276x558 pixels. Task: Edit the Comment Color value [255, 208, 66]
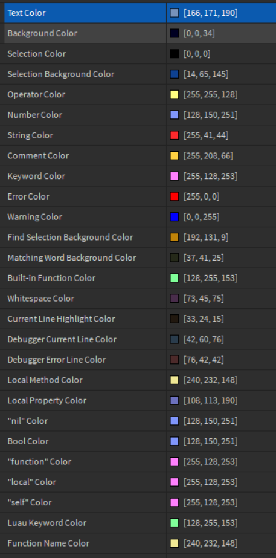click(208, 156)
